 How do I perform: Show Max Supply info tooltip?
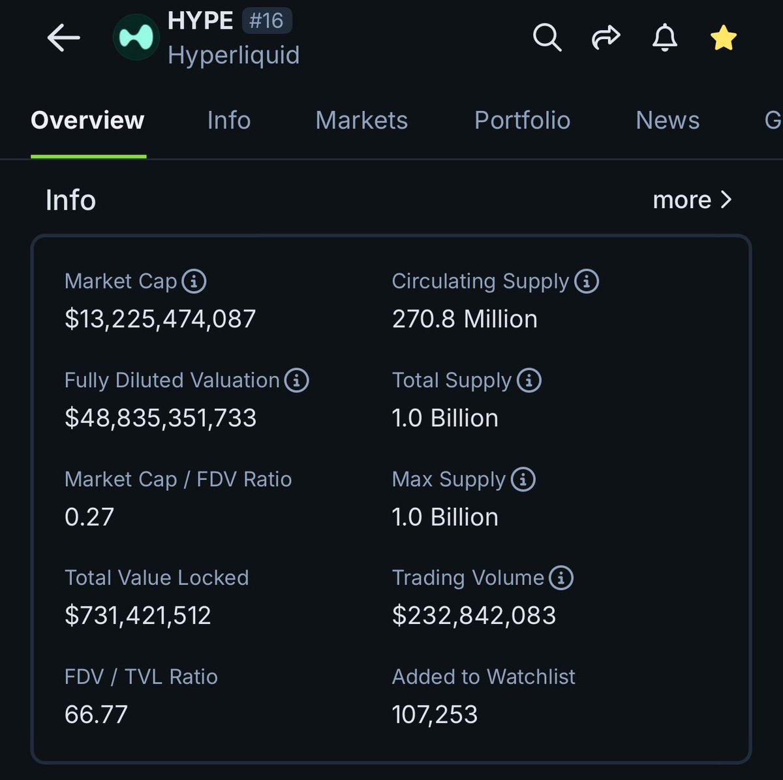pyautogui.click(x=523, y=479)
